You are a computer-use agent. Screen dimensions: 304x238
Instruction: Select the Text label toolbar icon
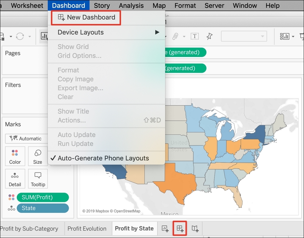click(195, 36)
